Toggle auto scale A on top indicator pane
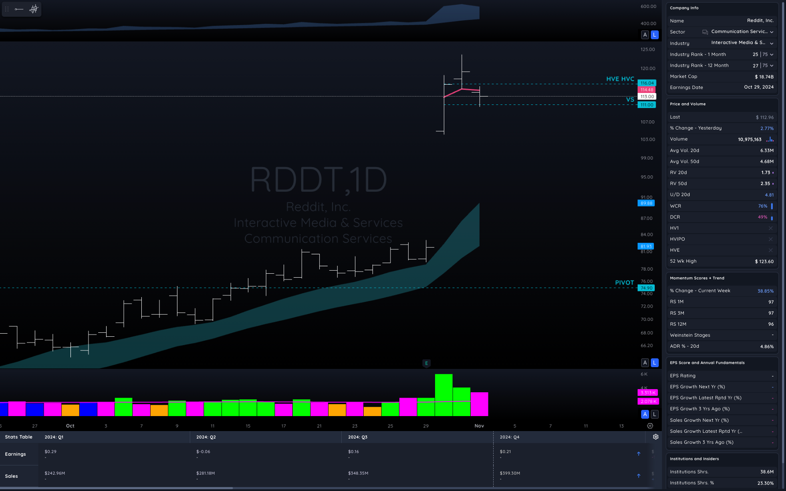The image size is (786, 491). click(x=645, y=35)
